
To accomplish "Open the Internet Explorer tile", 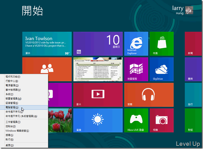I will [x=136, y=44].
